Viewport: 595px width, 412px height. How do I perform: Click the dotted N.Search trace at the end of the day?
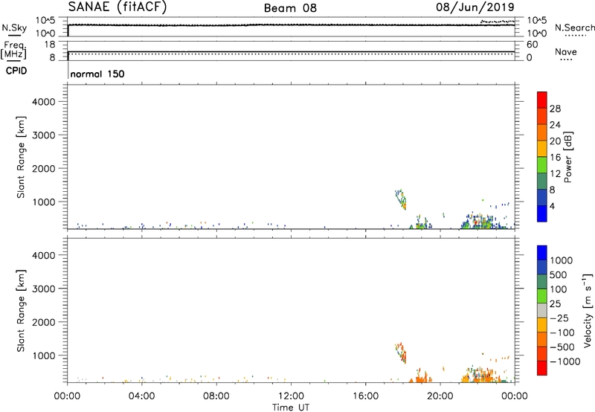click(x=498, y=22)
